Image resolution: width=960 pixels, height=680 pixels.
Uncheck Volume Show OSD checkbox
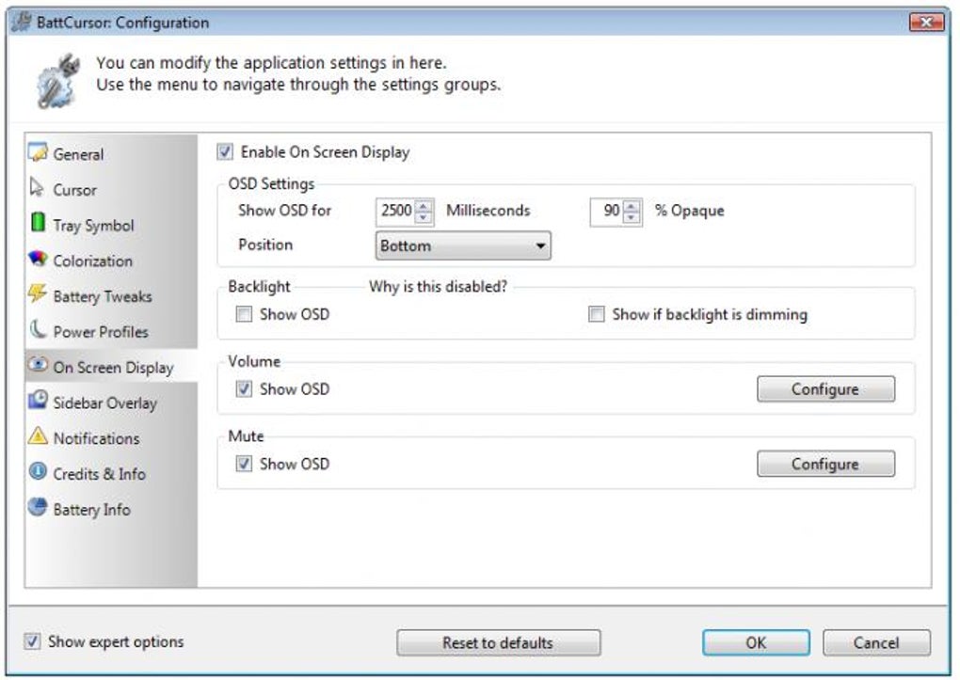244,388
